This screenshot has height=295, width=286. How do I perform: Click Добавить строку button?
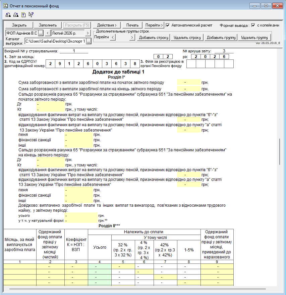click(x=154, y=38)
